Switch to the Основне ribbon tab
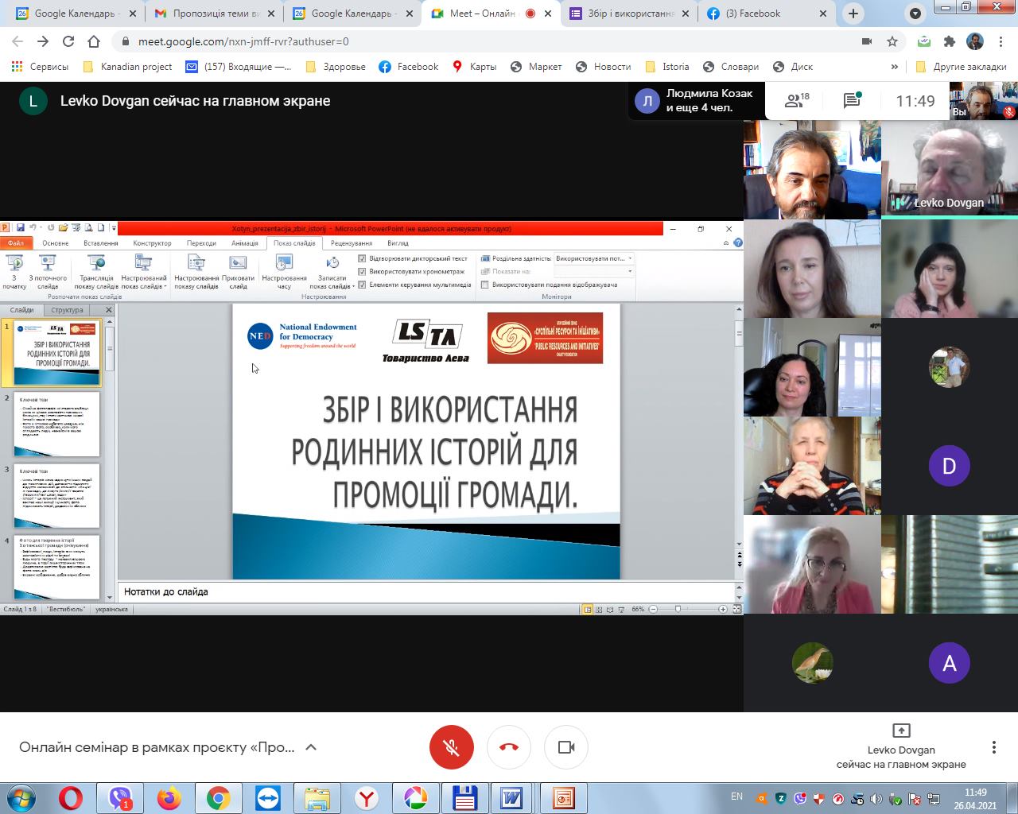This screenshot has width=1018, height=814. tap(56, 243)
